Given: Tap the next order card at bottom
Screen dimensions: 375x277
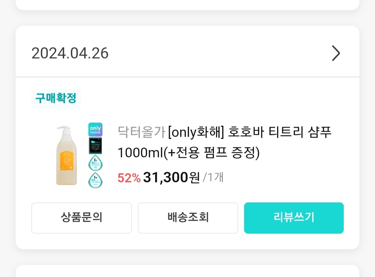Looking at the screenshot, I should [187, 271].
